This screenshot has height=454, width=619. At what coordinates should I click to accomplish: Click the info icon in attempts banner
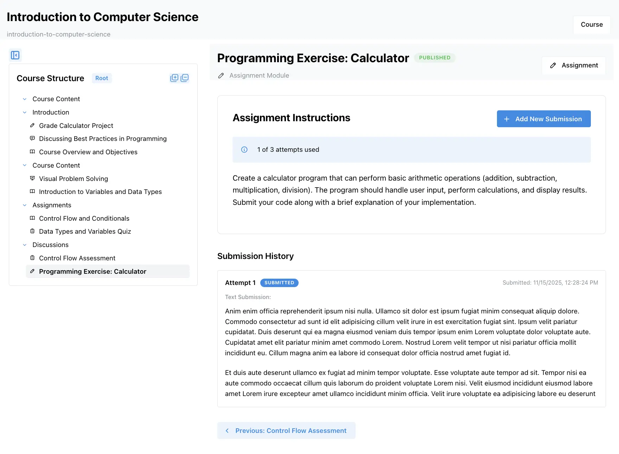click(x=244, y=150)
